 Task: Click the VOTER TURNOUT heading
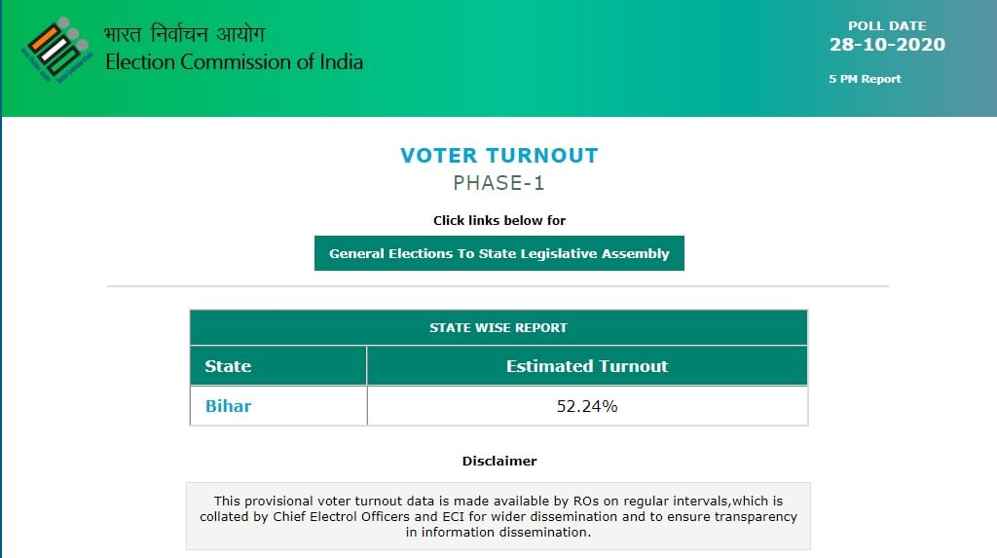[x=498, y=156]
